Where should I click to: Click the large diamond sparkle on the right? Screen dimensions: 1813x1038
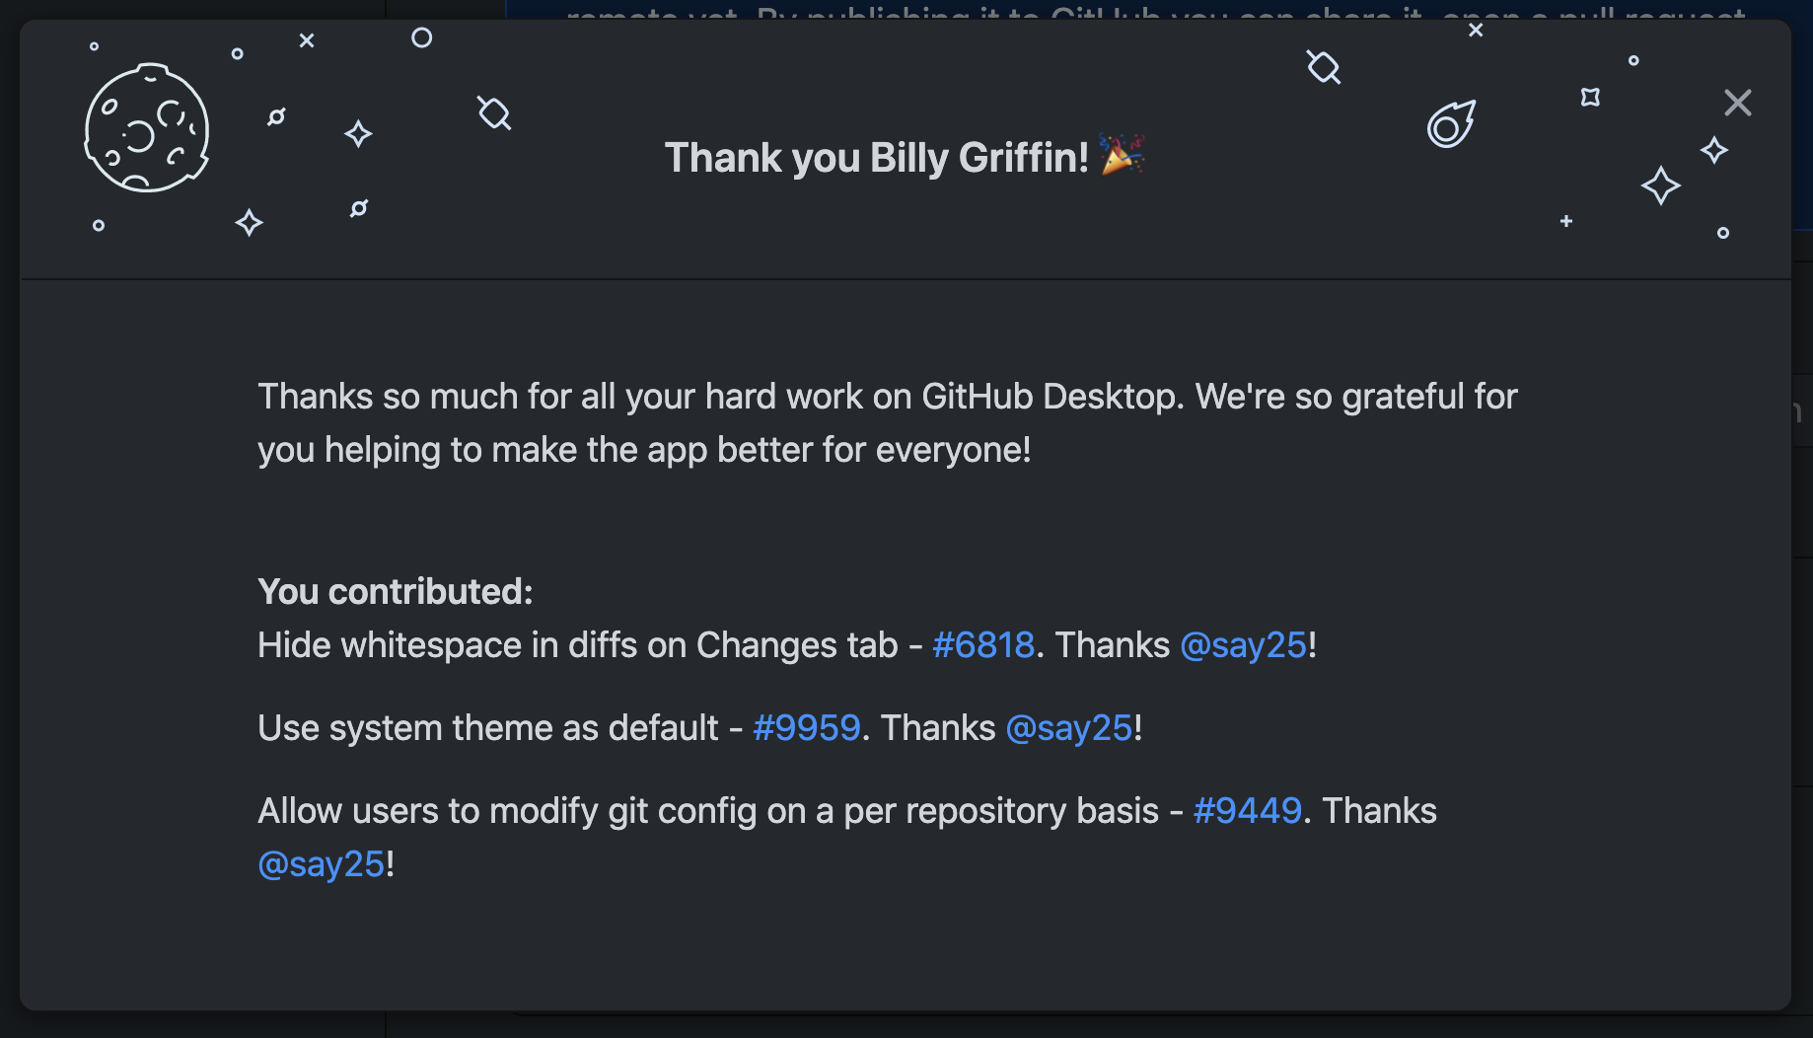[x=1662, y=185]
